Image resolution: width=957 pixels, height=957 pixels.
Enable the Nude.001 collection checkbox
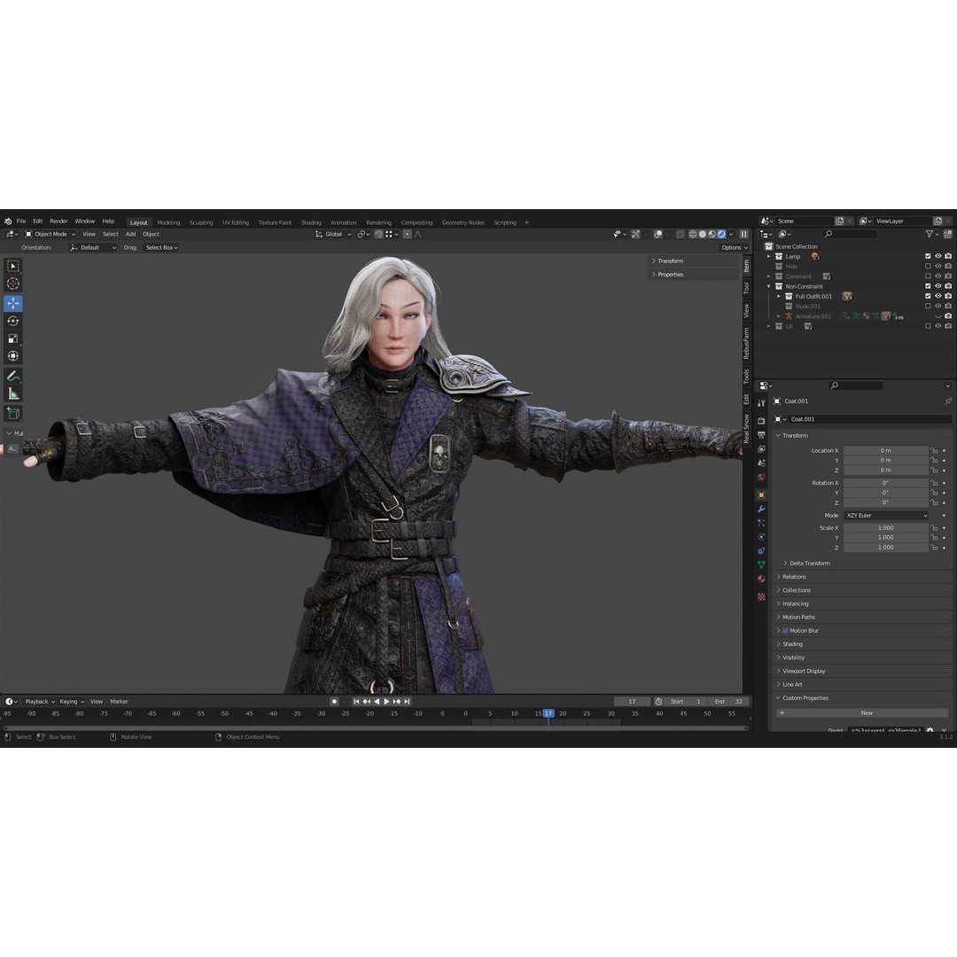928,307
